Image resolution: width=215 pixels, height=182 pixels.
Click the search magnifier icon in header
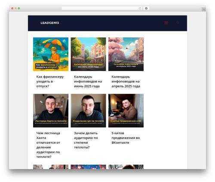pyautogui.click(x=178, y=22)
